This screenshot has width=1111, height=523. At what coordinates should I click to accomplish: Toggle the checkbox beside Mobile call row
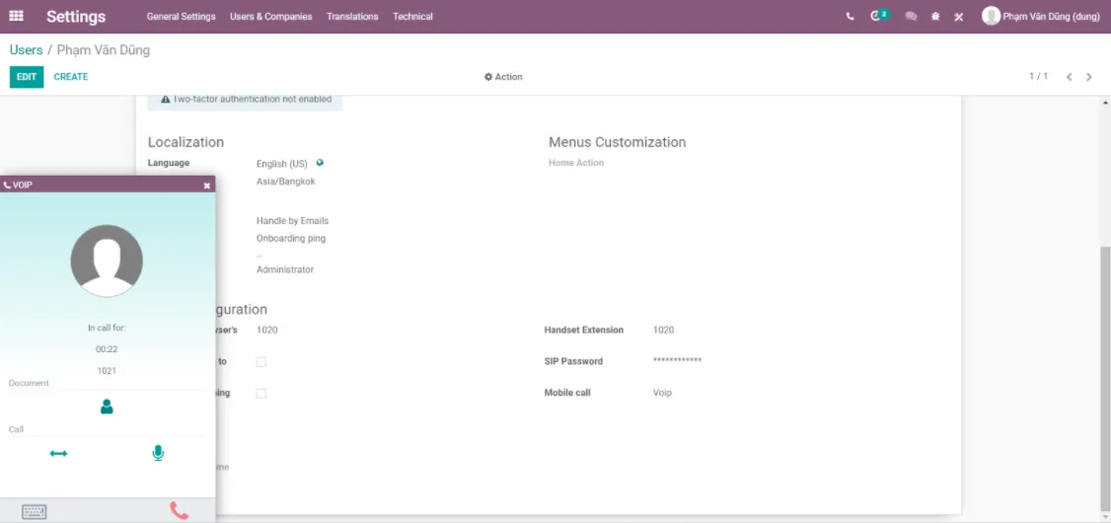(x=261, y=393)
